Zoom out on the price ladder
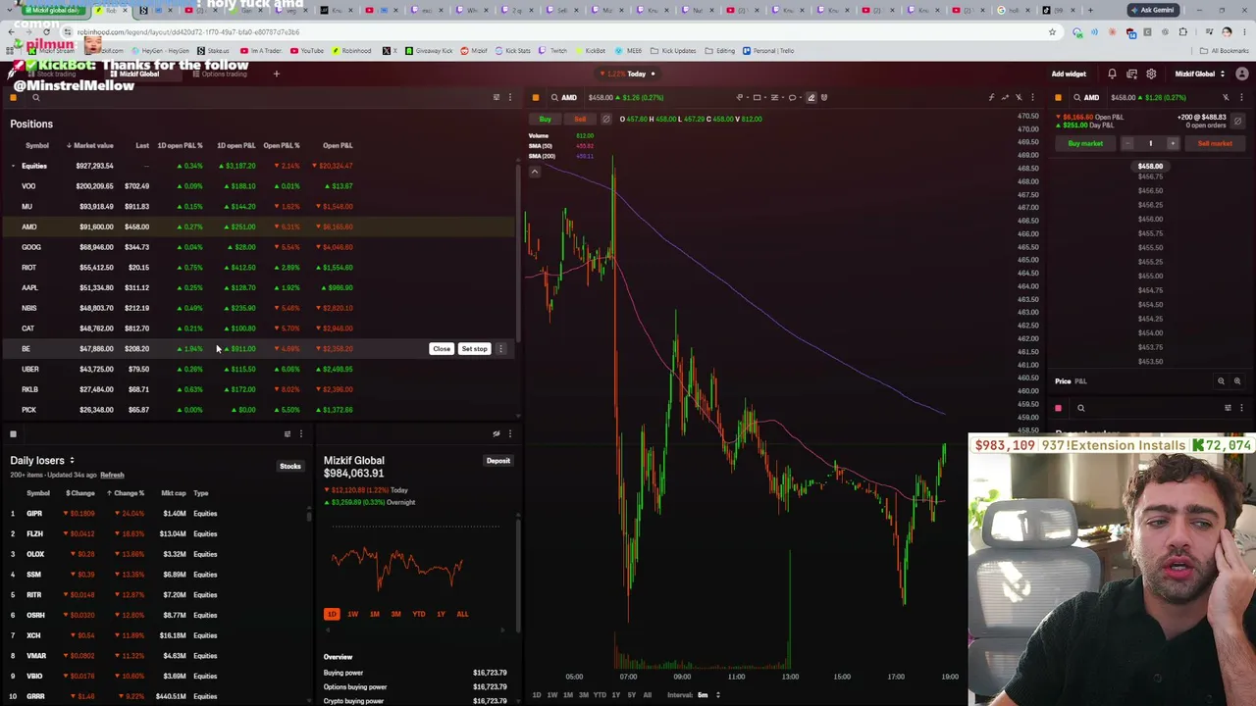1256x706 pixels. [1221, 381]
